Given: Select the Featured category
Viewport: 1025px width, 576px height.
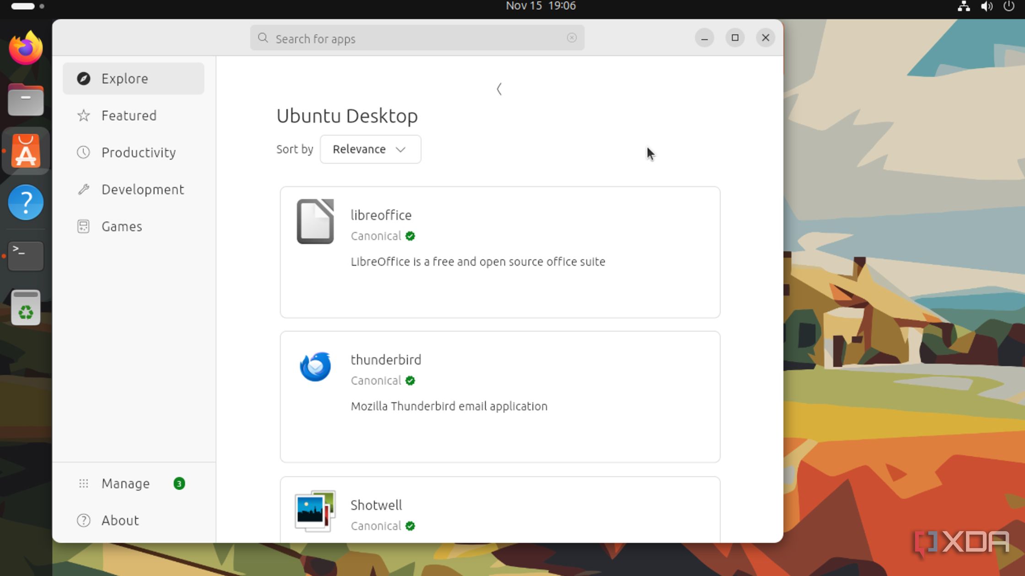Looking at the screenshot, I should [x=129, y=116].
